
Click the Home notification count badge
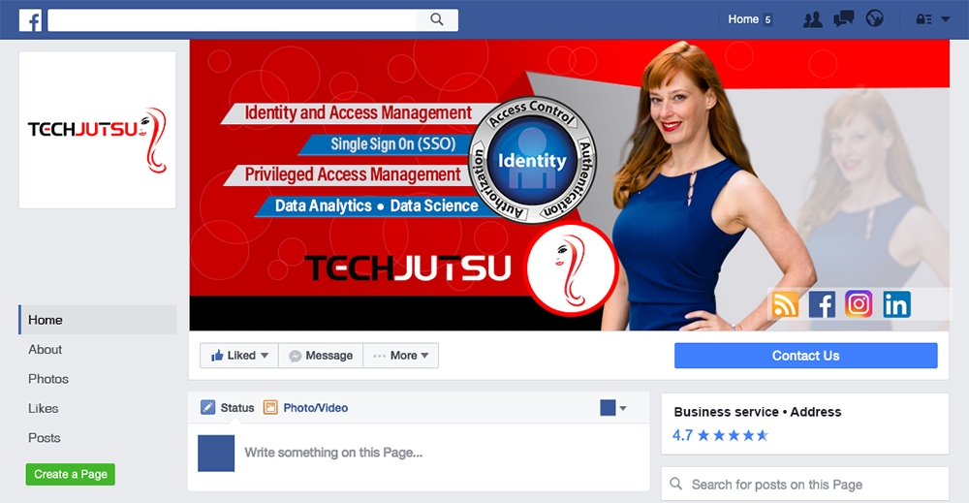pyautogui.click(x=767, y=19)
